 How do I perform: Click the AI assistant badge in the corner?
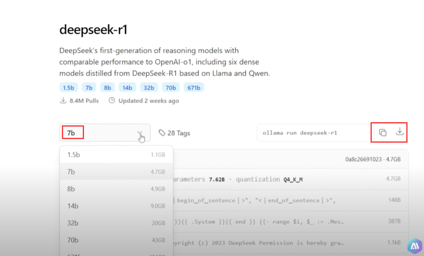[x=415, y=246]
